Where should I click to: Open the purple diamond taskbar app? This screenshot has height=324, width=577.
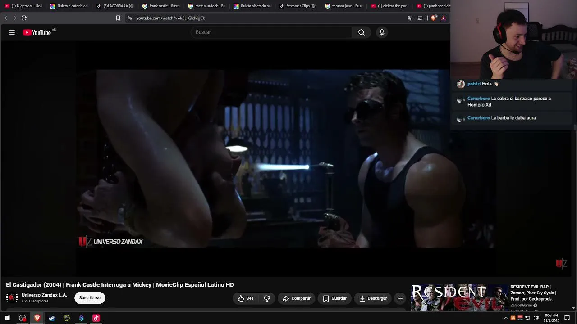click(81, 318)
